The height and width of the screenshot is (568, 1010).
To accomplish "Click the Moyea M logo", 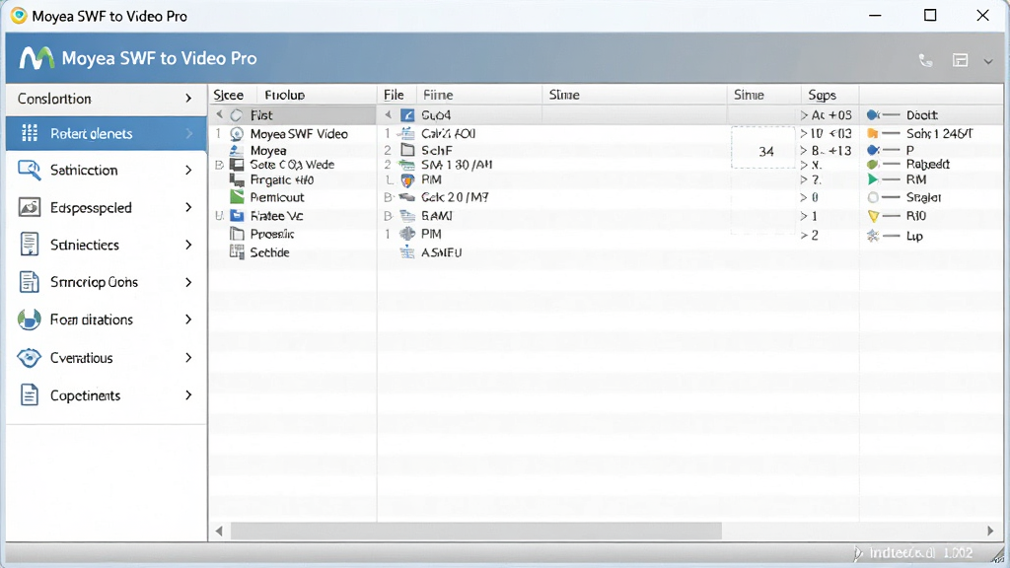I will (36, 58).
